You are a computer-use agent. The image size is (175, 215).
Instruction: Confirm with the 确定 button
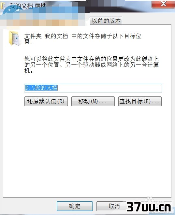pyautogui.click(x=75, y=206)
